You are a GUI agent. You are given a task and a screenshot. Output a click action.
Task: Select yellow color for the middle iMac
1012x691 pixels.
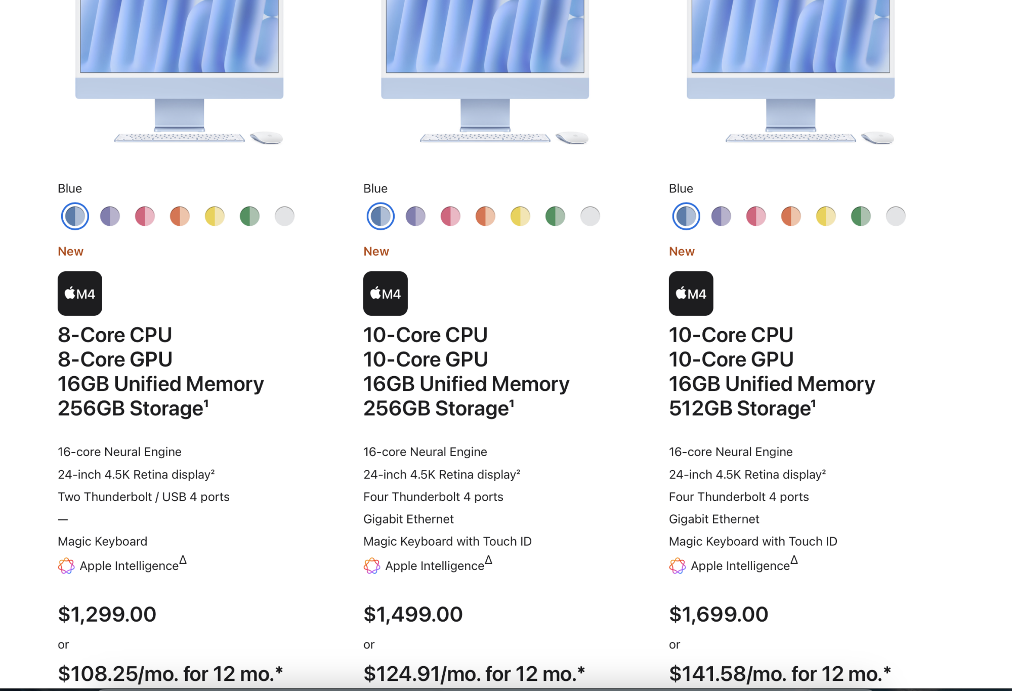(520, 216)
